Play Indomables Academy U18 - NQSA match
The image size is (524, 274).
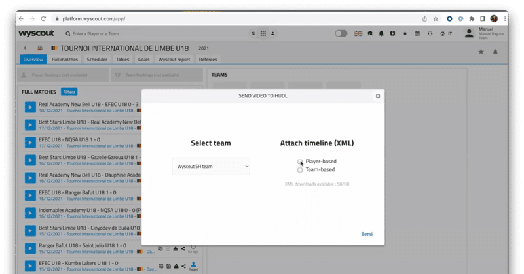tap(30, 213)
